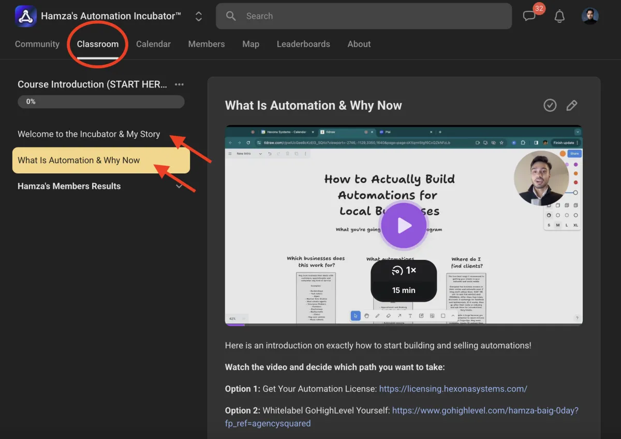Open the notifications bell

pyautogui.click(x=559, y=16)
